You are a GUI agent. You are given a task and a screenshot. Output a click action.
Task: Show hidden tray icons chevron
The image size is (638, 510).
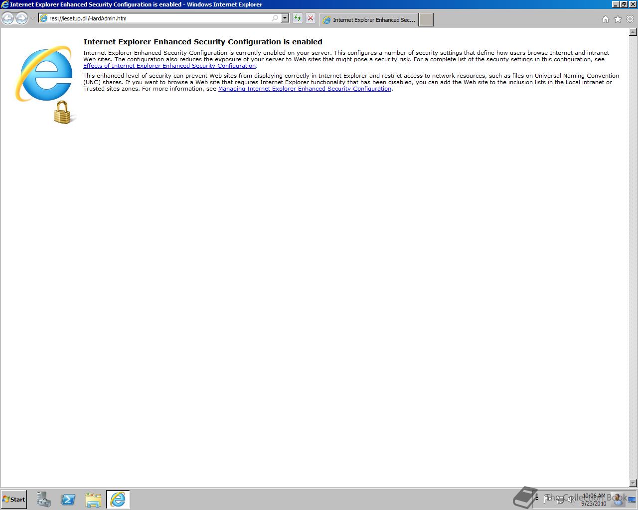tap(537, 499)
